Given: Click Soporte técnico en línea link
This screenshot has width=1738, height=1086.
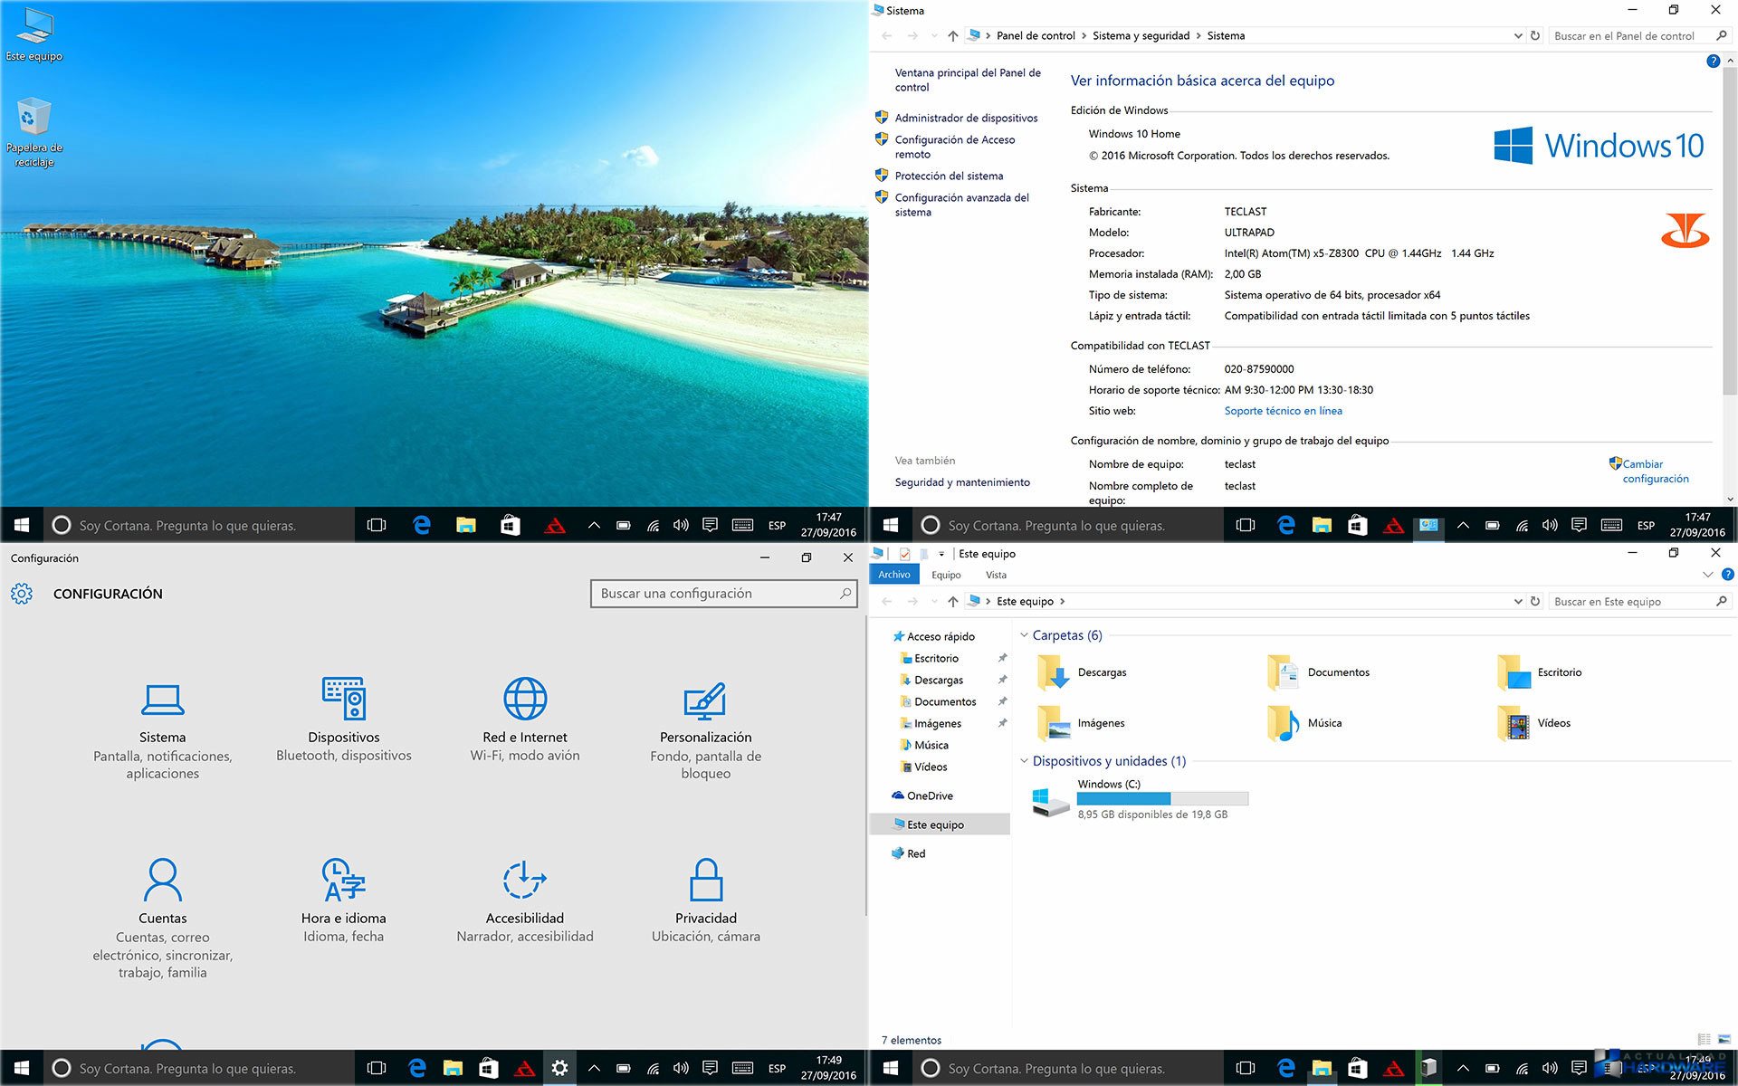Looking at the screenshot, I should [1283, 411].
